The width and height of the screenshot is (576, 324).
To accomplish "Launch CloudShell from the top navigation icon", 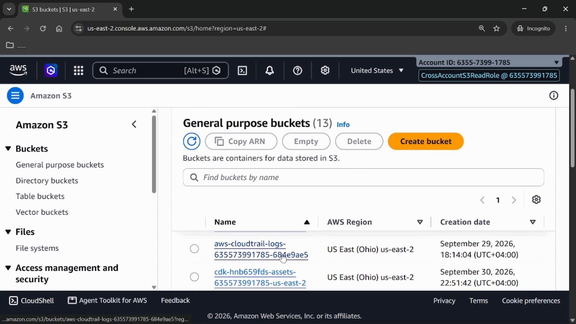I will (242, 70).
